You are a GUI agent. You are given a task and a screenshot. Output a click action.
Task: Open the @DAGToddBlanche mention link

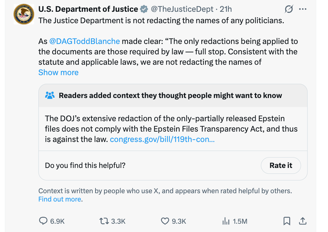point(84,41)
